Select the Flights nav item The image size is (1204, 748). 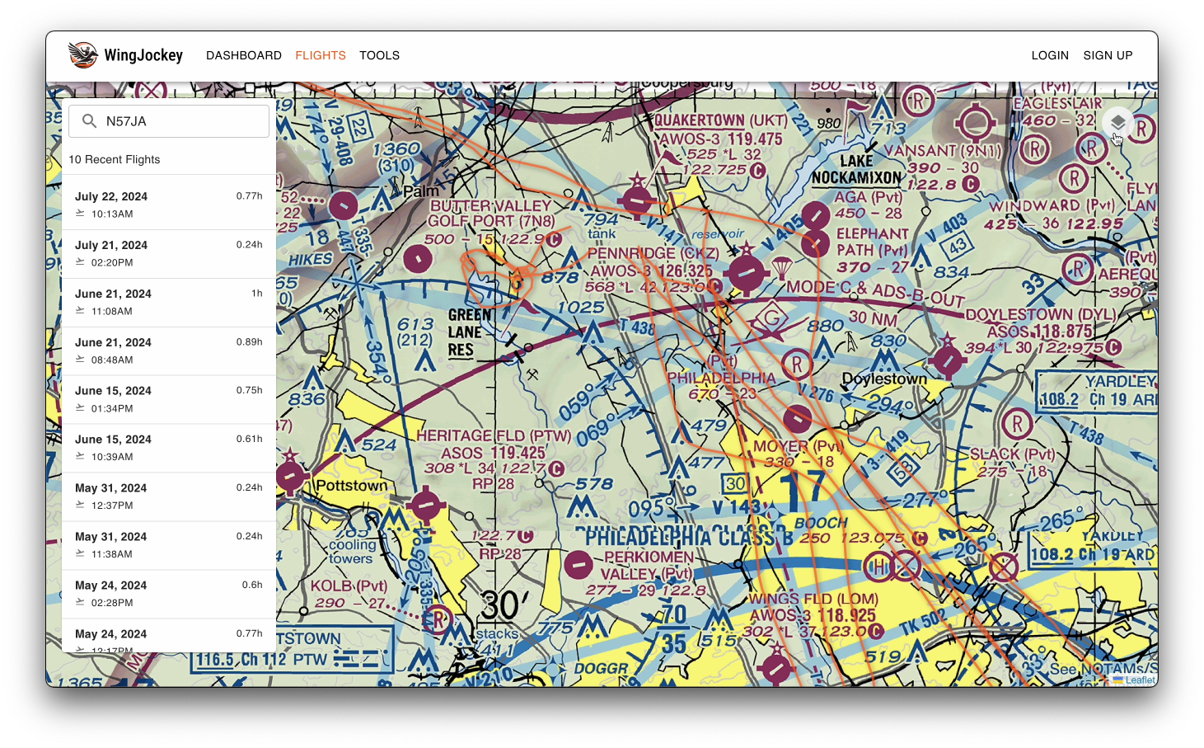coord(321,55)
